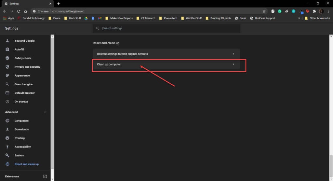Open Pending 3D prints bookmark folder
The image size is (333, 181).
(x=218, y=18)
